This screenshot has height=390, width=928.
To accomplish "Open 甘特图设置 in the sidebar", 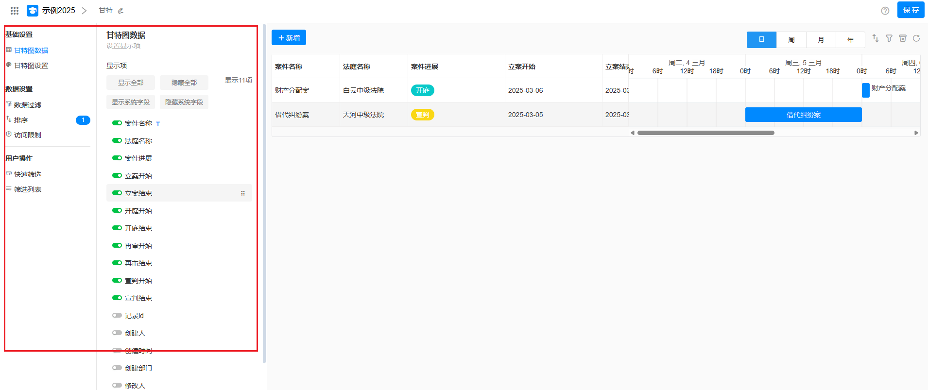I will [31, 66].
